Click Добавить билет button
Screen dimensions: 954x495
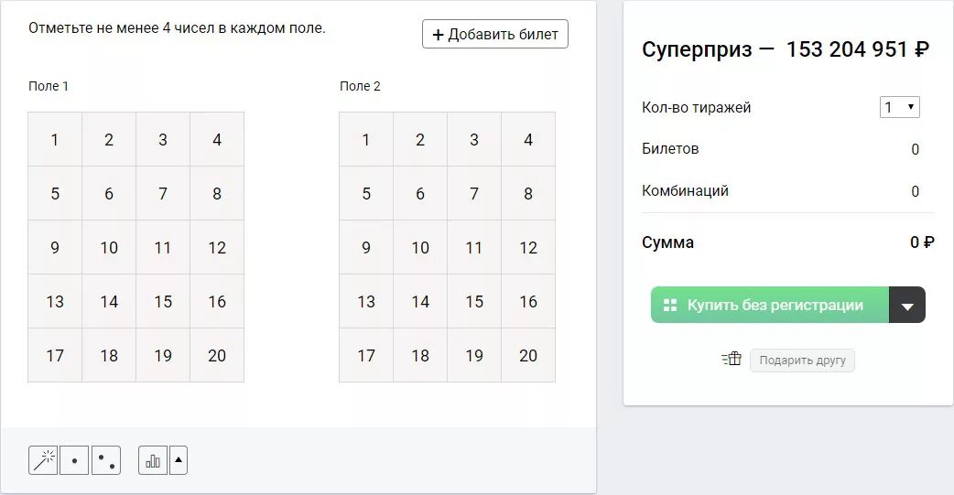click(495, 35)
